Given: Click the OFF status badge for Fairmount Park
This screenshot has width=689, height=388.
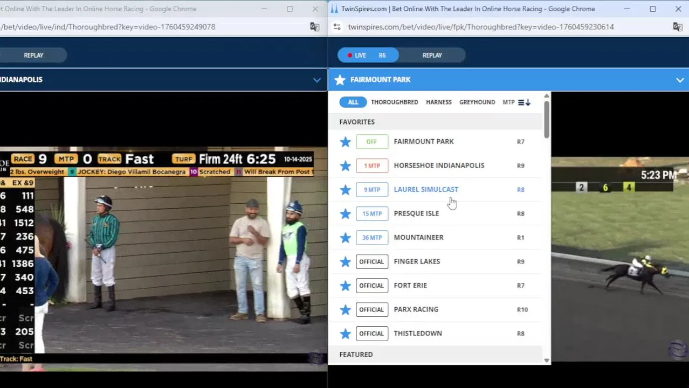Looking at the screenshot, I should [372, 142].
